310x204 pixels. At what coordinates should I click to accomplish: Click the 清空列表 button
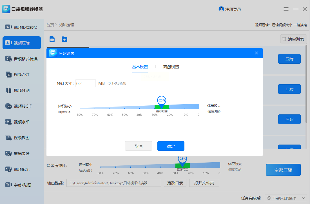tap(293, 39)
